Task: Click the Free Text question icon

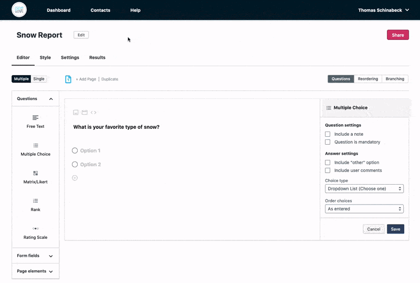Action: click(36, 118)
